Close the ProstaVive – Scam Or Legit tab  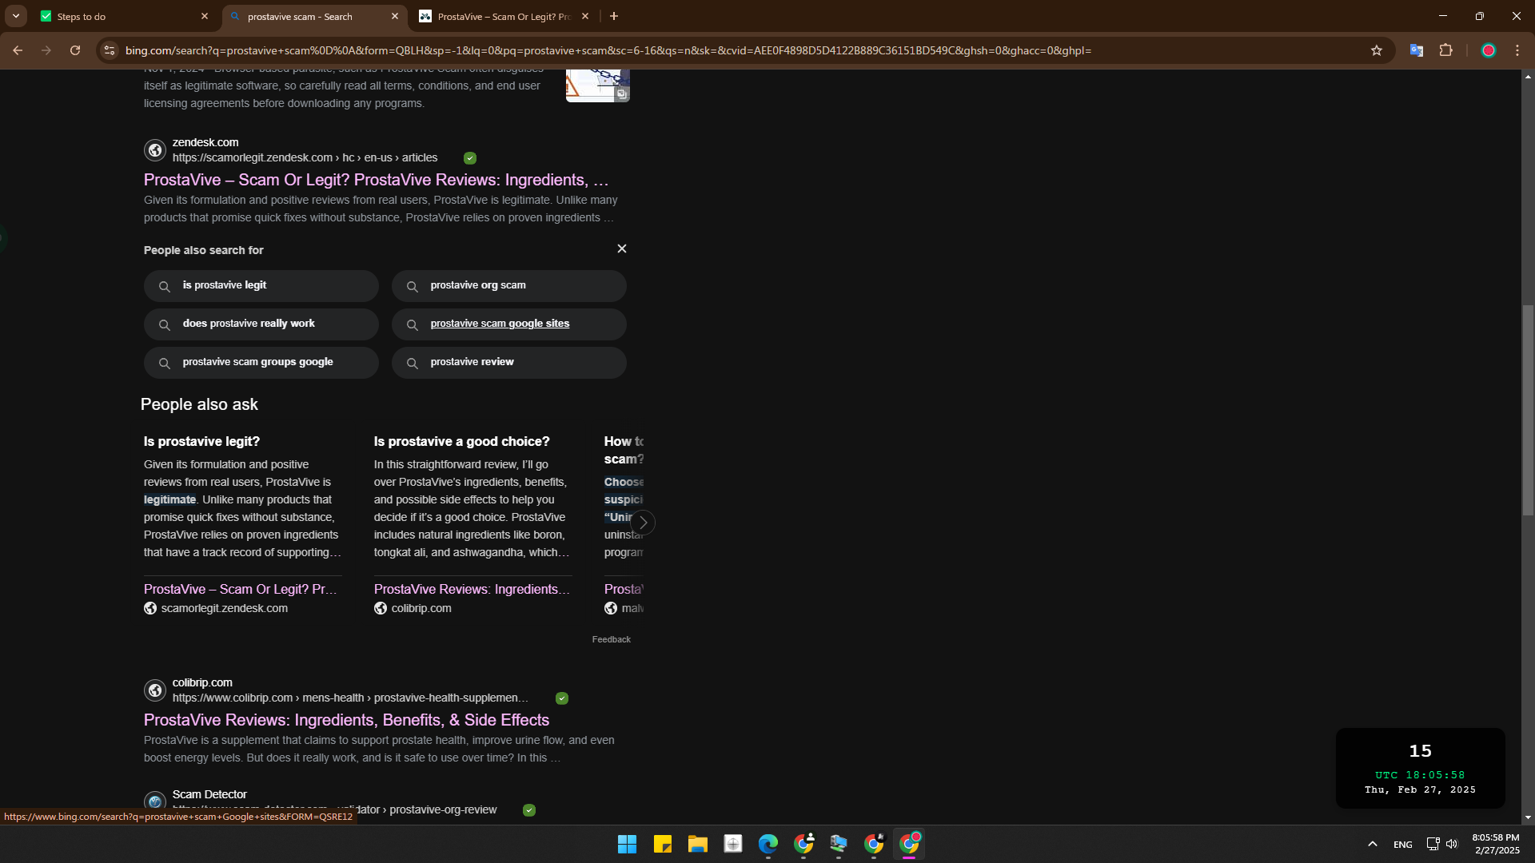pos(585,16)
